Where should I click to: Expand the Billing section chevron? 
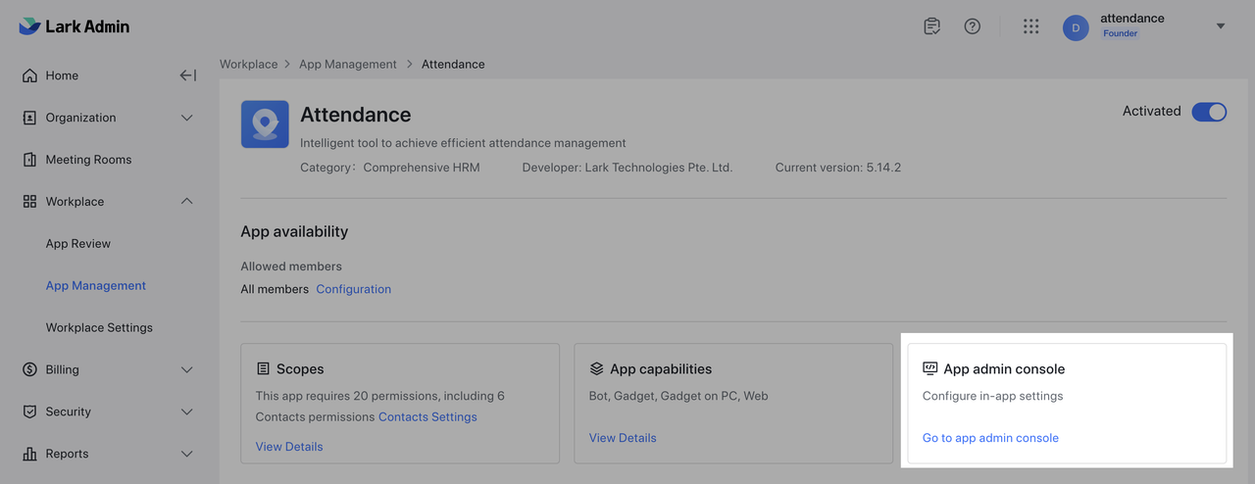(187, 370)
